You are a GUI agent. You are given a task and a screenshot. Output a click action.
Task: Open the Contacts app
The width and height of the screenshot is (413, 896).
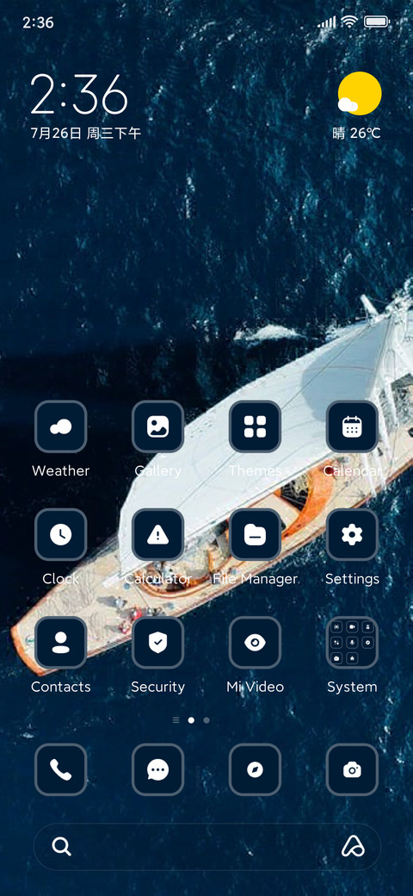(60, 643)
